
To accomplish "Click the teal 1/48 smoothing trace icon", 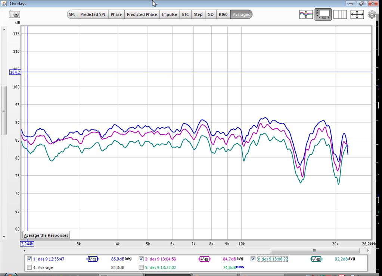I will click(x=316, y=259).
